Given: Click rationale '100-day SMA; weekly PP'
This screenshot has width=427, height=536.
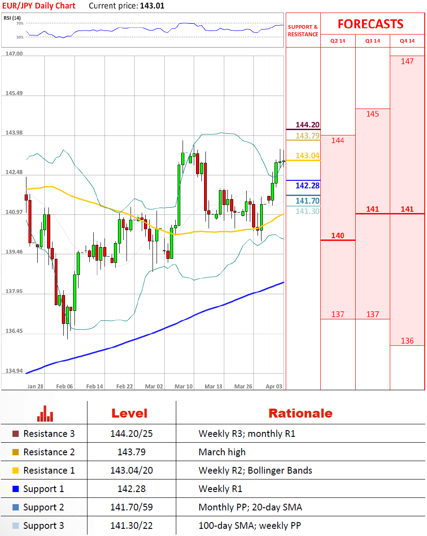Looking at the screenshot, I should [249, 526].
